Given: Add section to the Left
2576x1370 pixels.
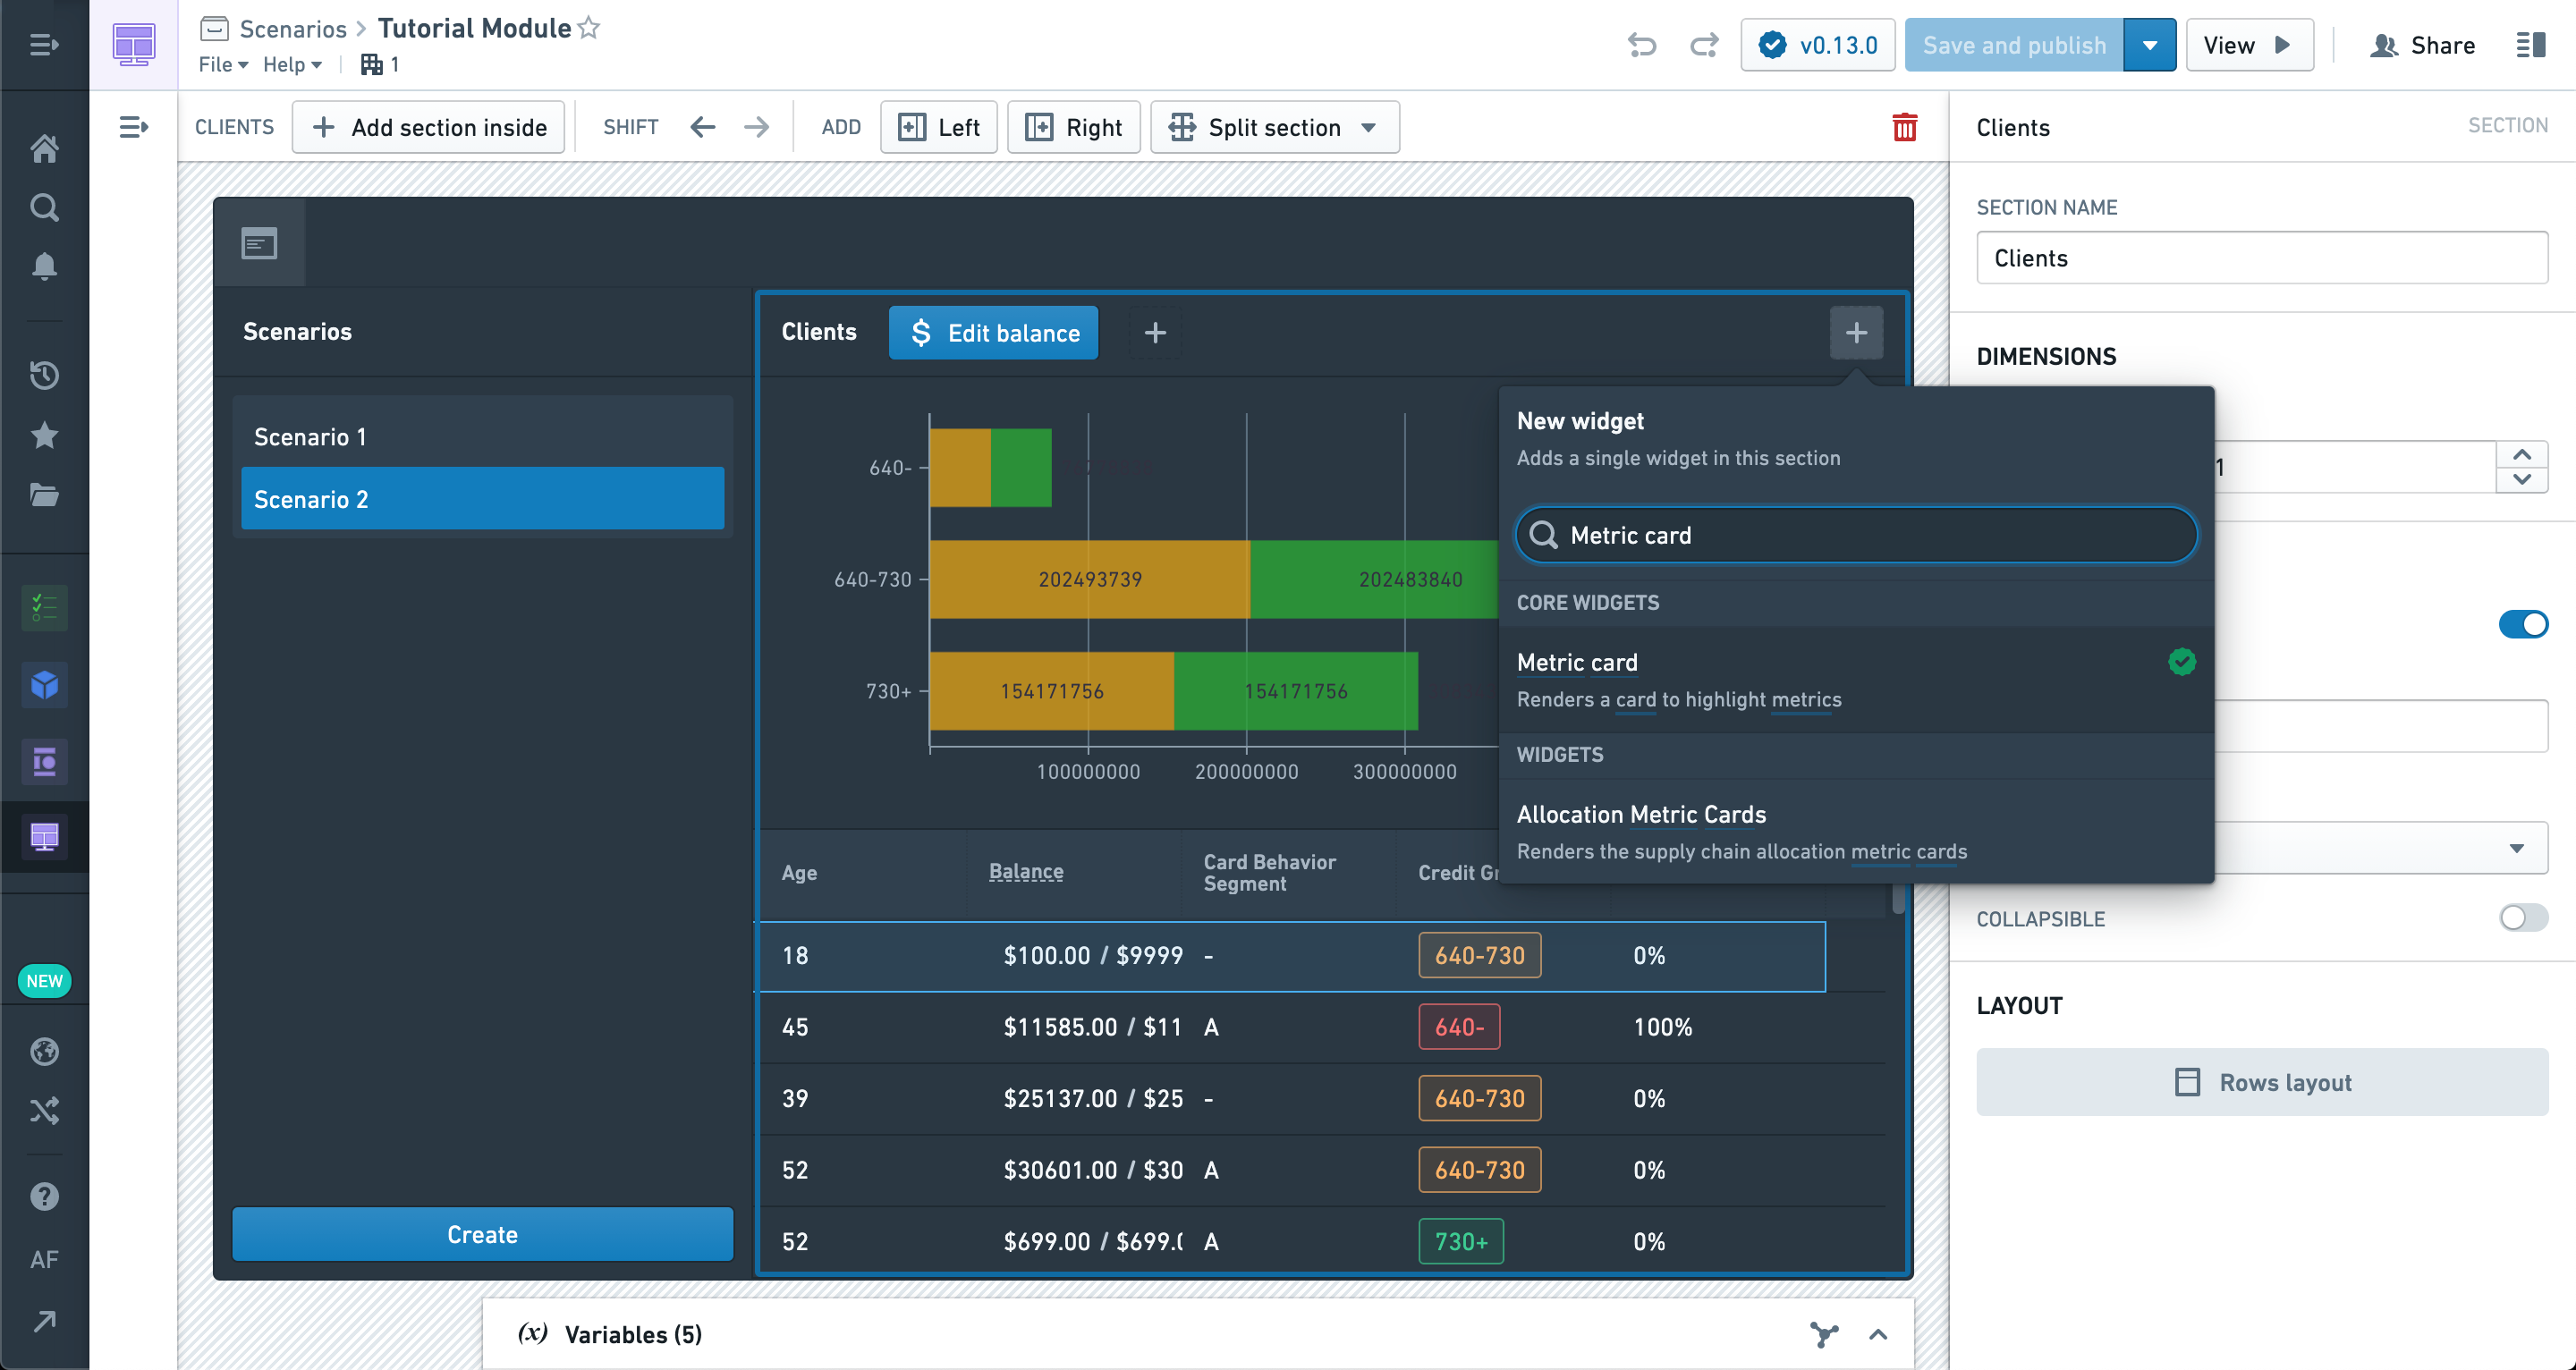Looking at the screenshot, I should [x=939, y=127].
